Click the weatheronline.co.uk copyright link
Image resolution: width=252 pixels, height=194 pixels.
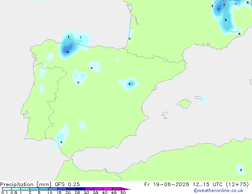pyautogui.click(x=219, y=190)
